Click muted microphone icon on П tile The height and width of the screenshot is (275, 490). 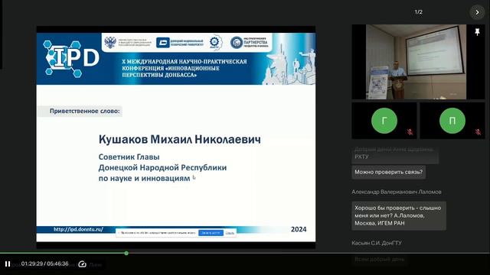tap(478, 132)
